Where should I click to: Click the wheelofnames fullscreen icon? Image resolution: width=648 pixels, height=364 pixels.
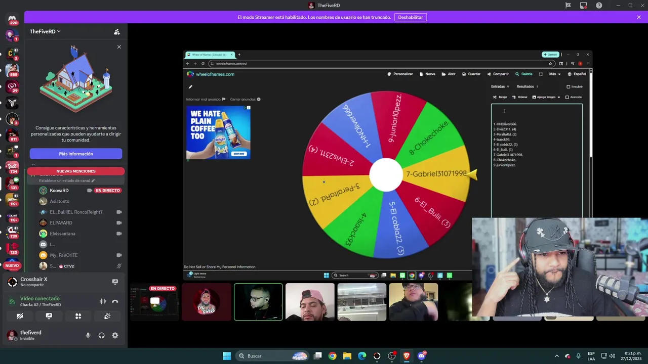541,74
